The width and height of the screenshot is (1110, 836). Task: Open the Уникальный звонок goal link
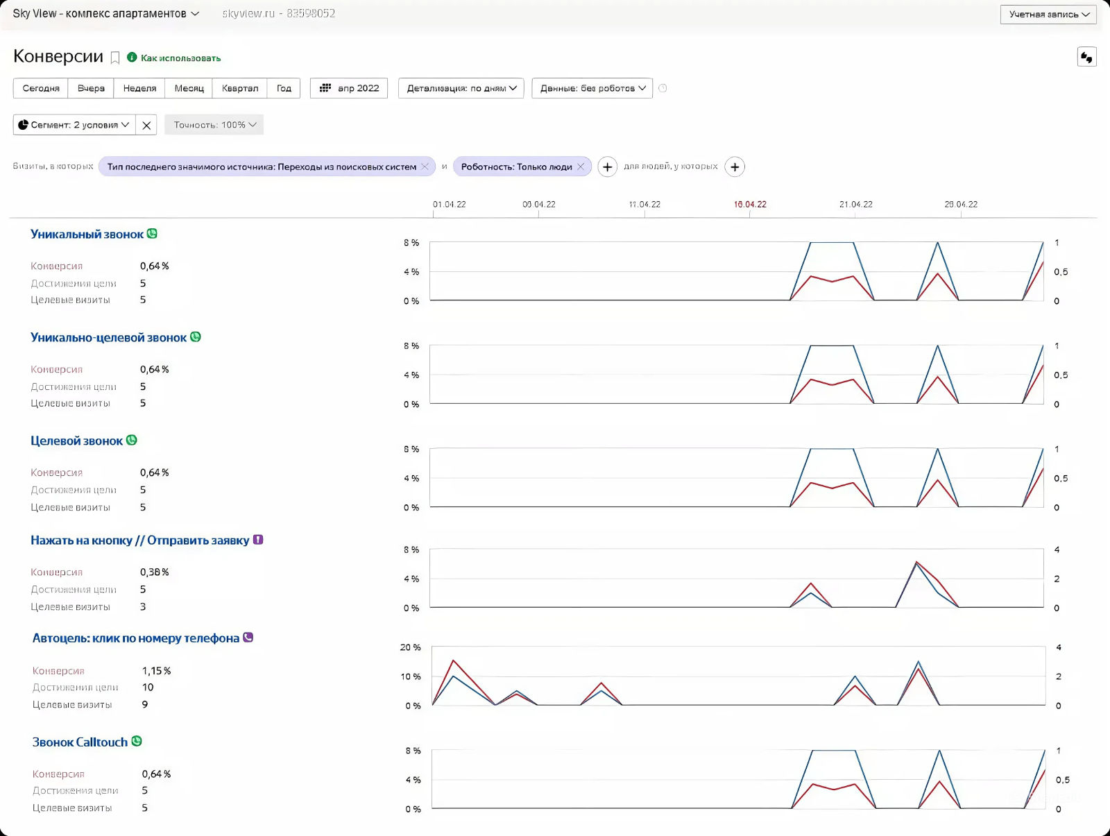click(x=87, y=234)
